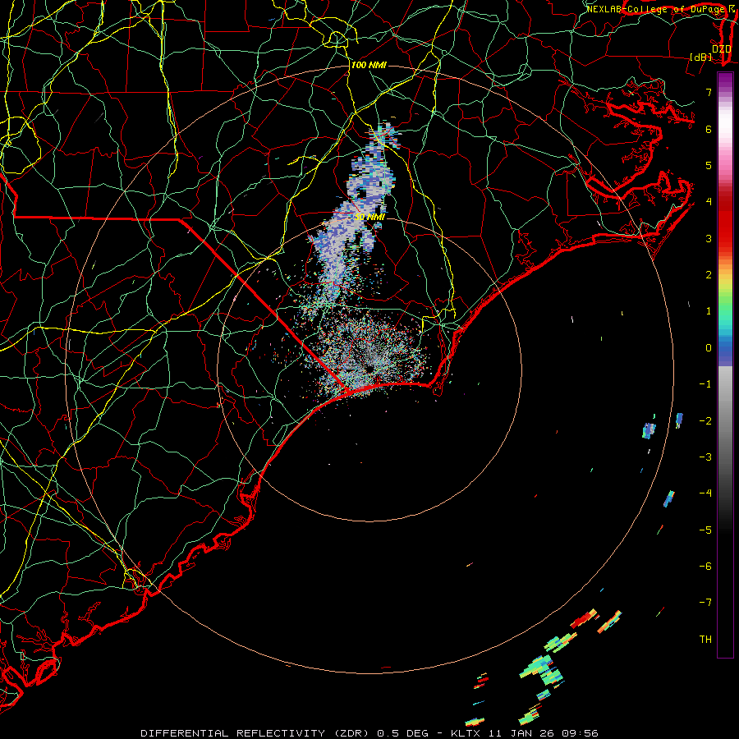The height and width of the screenshot is (739, 739).
Task: Click the 4 value on the color scale
Action: point(709,202)
